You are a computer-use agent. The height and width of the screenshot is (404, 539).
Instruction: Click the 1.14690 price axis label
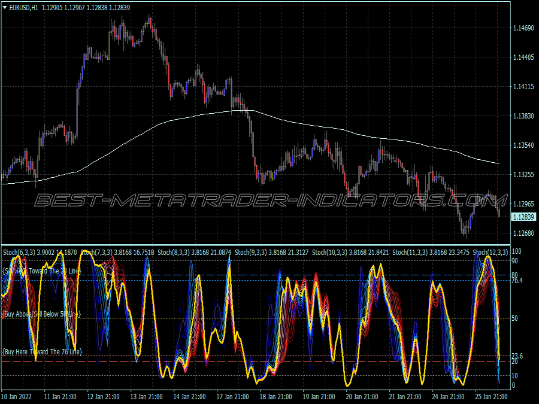(x=523, y=28)
